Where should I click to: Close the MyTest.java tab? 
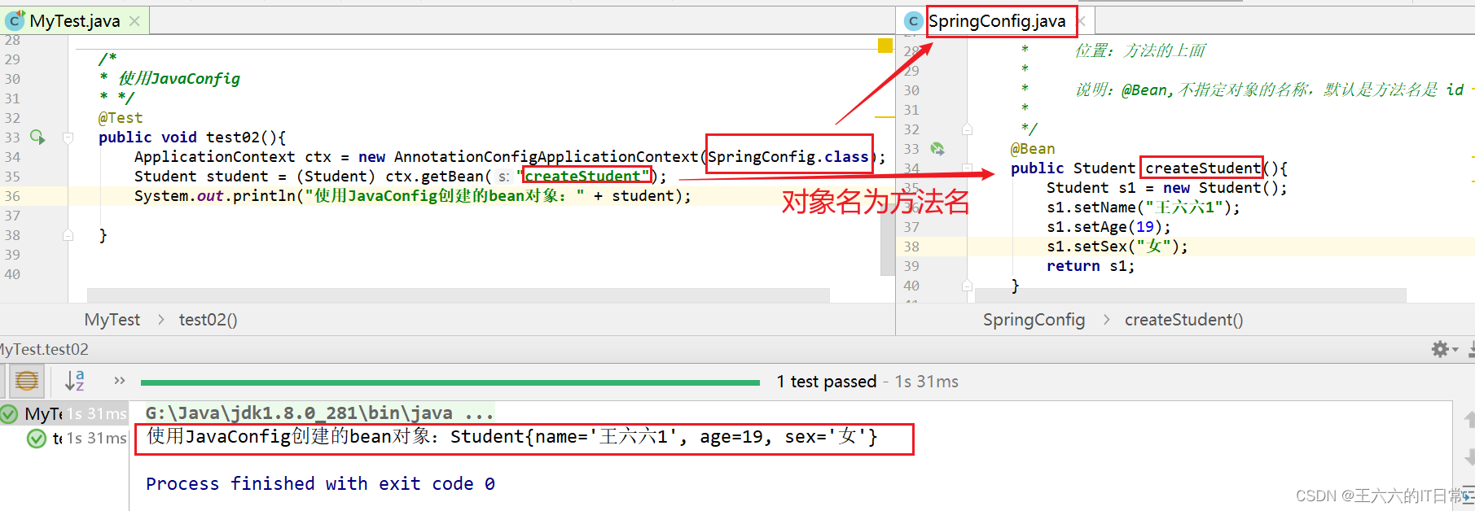[x=134, y=21]
